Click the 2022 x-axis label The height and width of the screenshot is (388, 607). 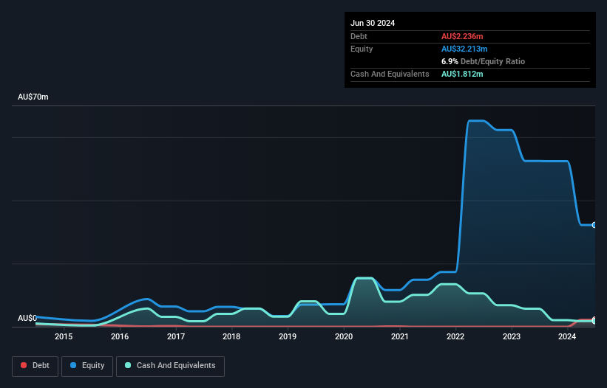pyautogui.click(x=455, y=336)
